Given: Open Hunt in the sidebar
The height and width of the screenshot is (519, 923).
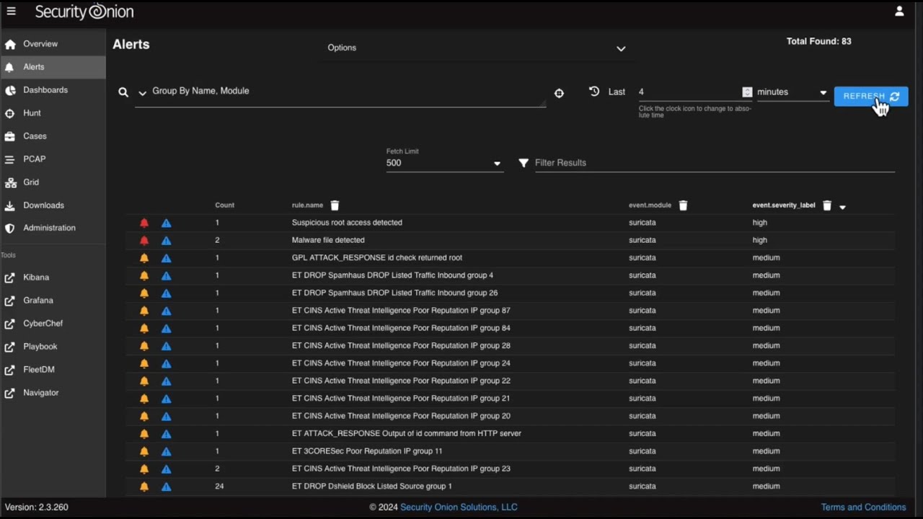Looking at the screenshot, I should 53,113.
